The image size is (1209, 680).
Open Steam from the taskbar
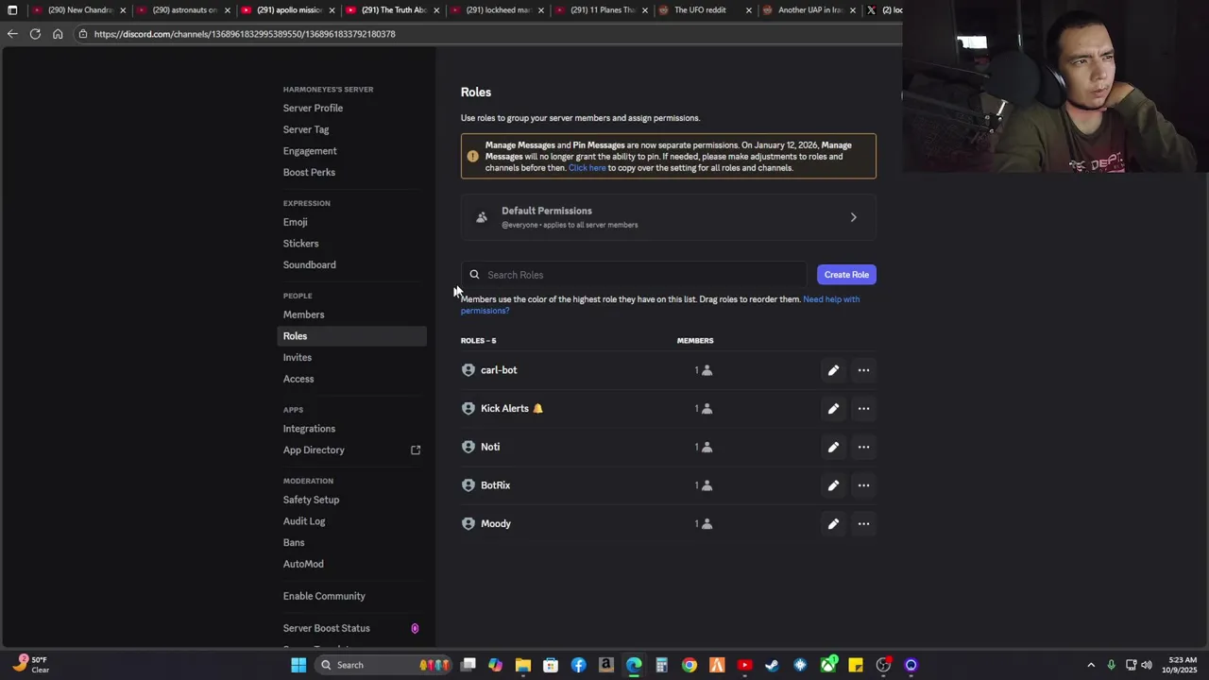(773, 665)
